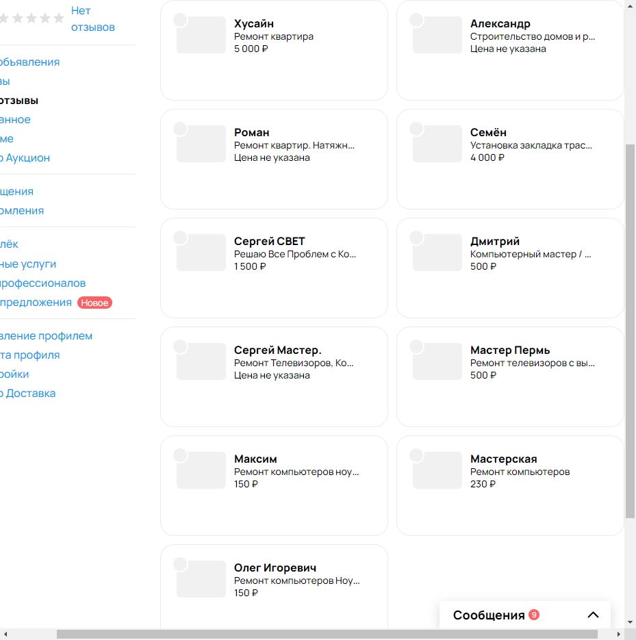This screenshot has height=640, width=636.
Task: Open the Аукцион sidebar link
Action: [25, 158]
